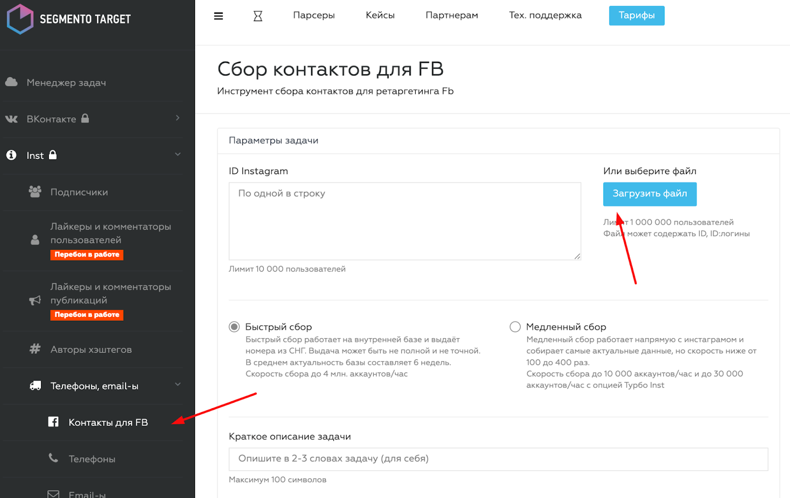The width and height of the screenshot is (790, 498).
Task: Collapse the Inst section chevron
Action: point(178,154)
